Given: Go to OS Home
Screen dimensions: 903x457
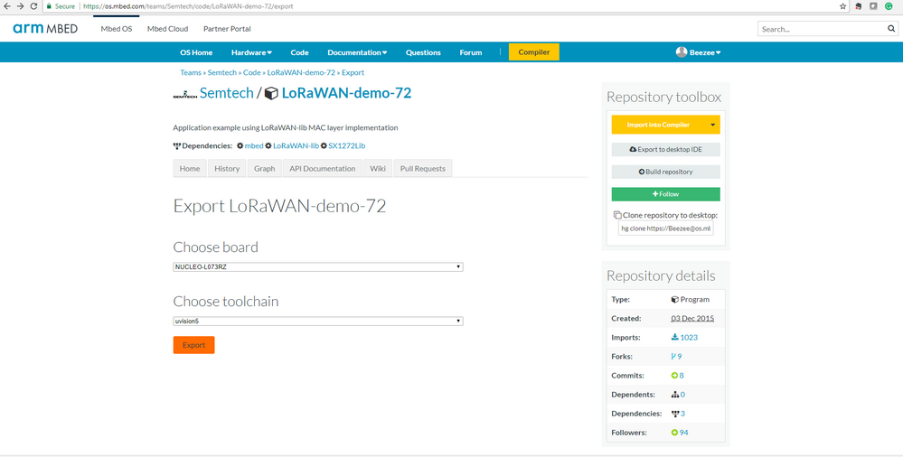Looking at the screenshot, I should click(196, 52).
